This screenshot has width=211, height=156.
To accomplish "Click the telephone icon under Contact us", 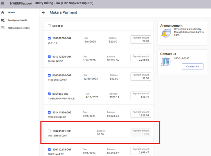I will (165, 62).
